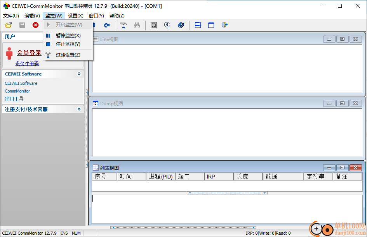Close the 列表视图 window
The image size is (367, 237).
tap(355, 168)
